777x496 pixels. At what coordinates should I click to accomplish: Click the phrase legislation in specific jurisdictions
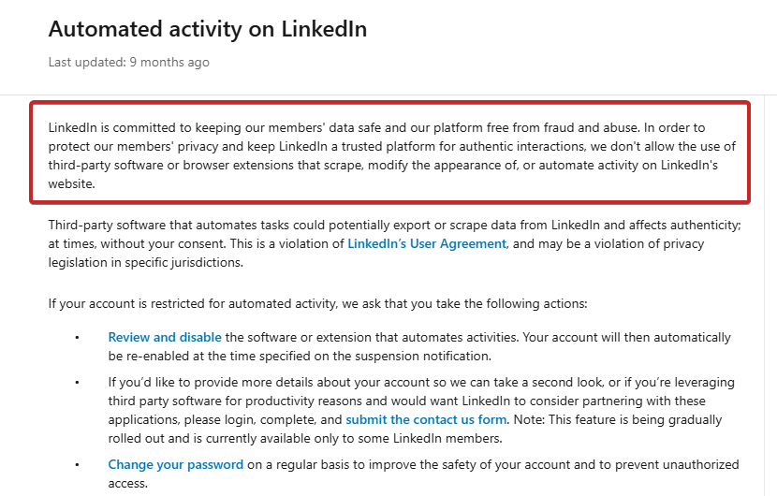tap(145, 263)
